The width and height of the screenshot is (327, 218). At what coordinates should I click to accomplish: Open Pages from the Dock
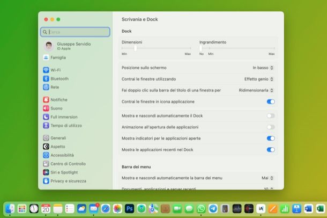(273, 208)
